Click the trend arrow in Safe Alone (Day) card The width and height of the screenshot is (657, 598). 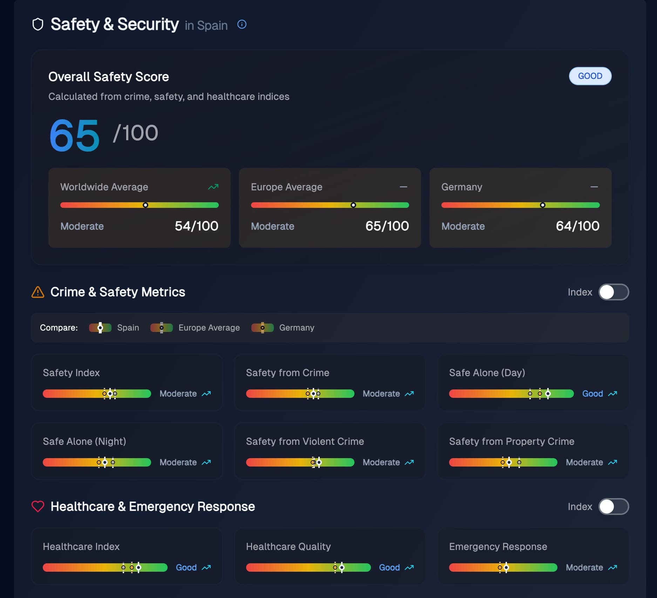(612, 394)
